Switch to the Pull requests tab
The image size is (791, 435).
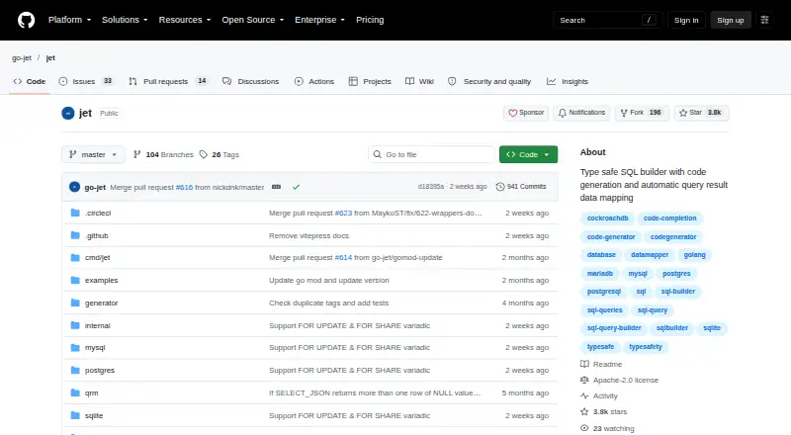[x=168, y=81]
